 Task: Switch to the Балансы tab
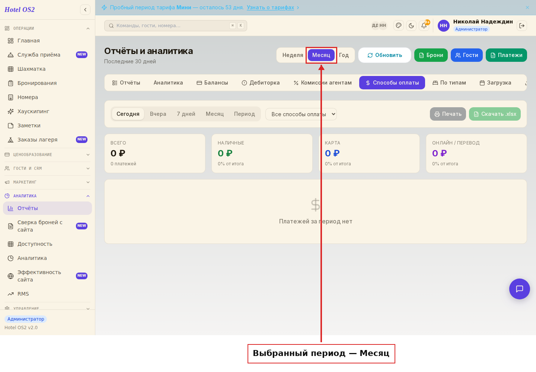point(212,83)
